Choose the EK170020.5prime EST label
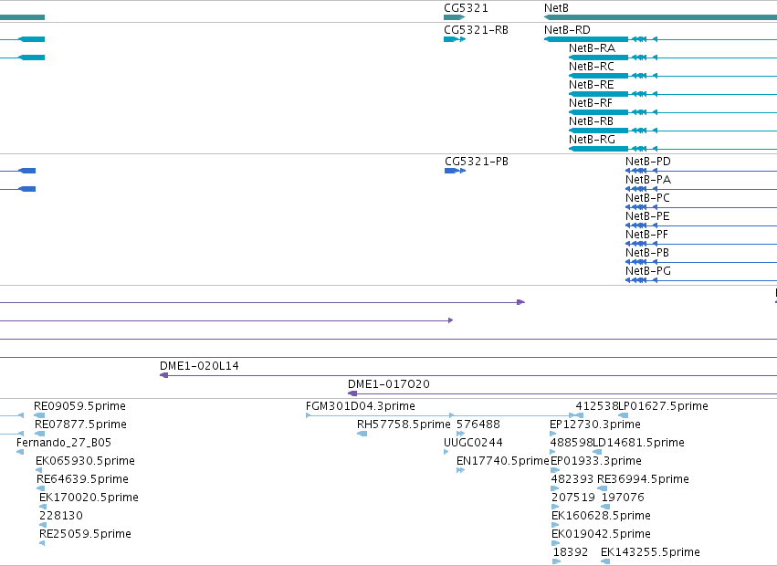This screenshot has width=777, height=566. tap(89, 498)
